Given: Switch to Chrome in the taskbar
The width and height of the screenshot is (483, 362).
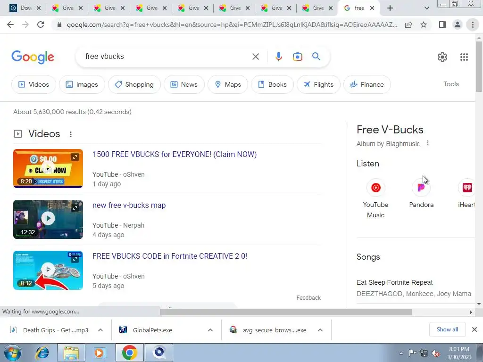Looking at the screenshot, I should tap(129, 353).
